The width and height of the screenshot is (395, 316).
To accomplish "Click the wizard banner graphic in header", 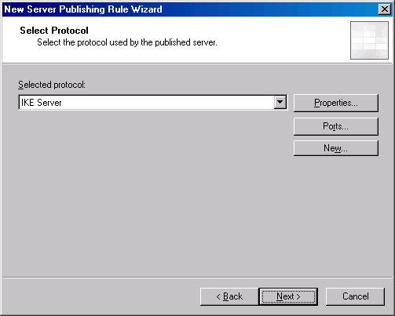I will click(x=369, y=40).
